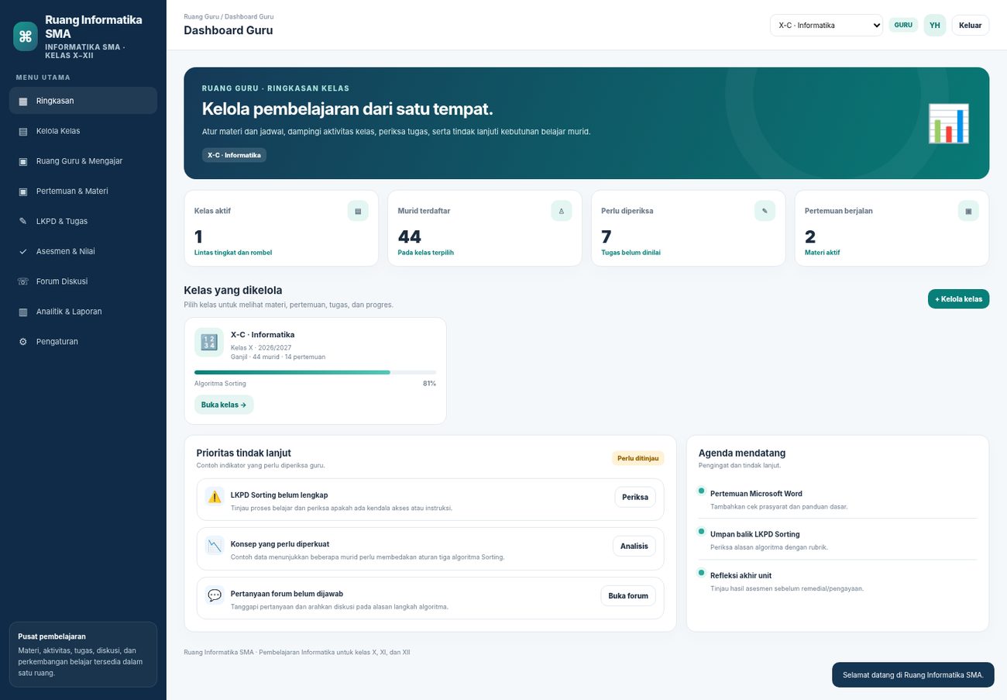Click the + Kelola kelas button

(x=958, y=299)
